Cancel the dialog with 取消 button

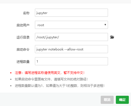click(x=107, y=100)
